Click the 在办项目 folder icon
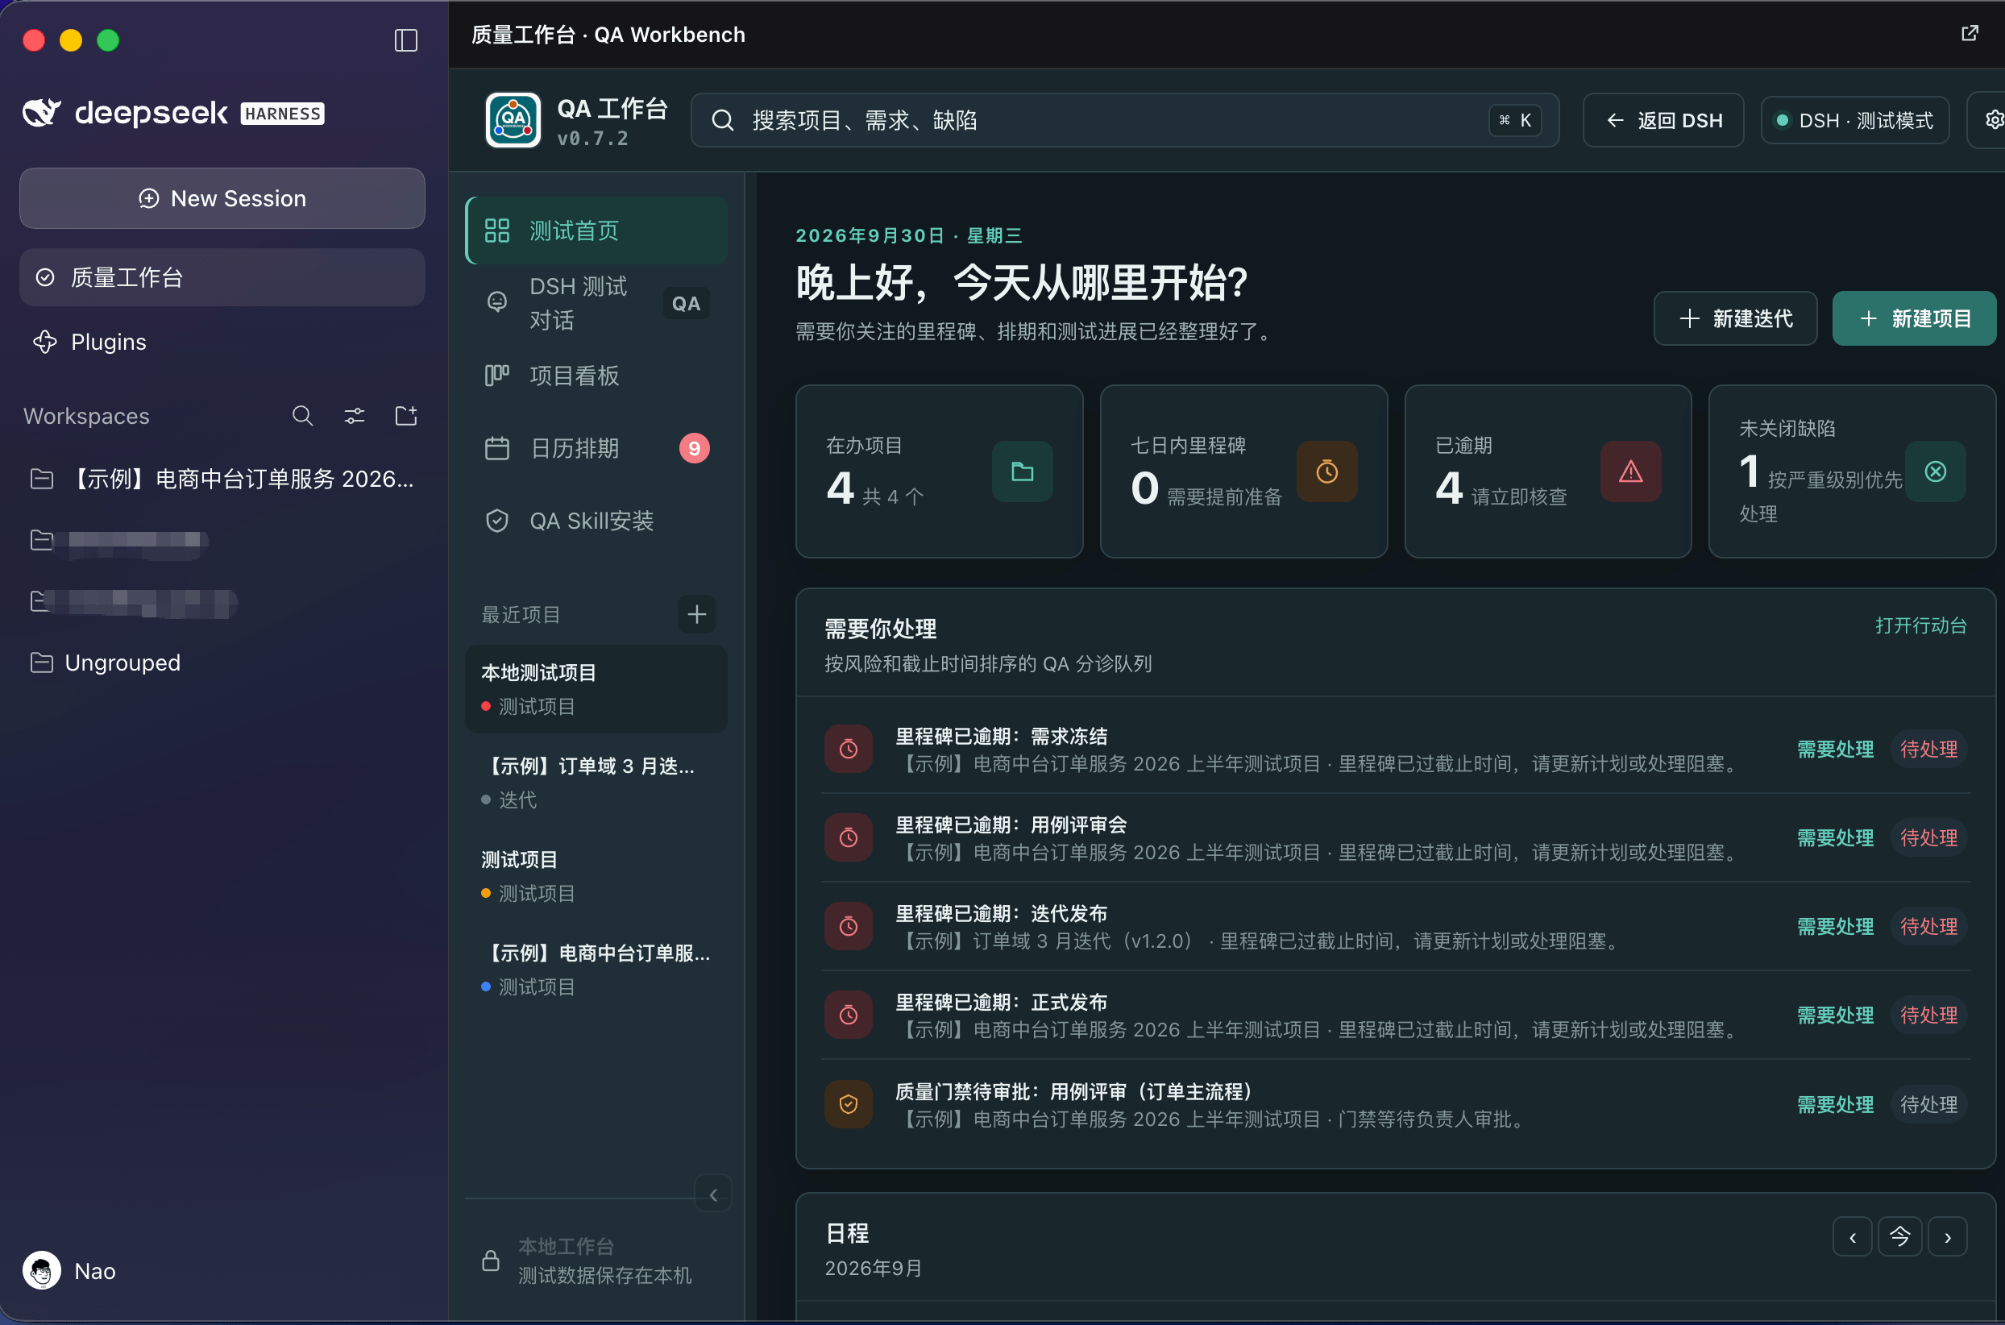Viewport: 2005px width, 1325px height. (x=1023, y=471)
